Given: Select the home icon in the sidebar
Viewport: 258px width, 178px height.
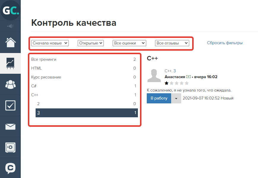Looking at the screenshot, I should pos(10,42).
